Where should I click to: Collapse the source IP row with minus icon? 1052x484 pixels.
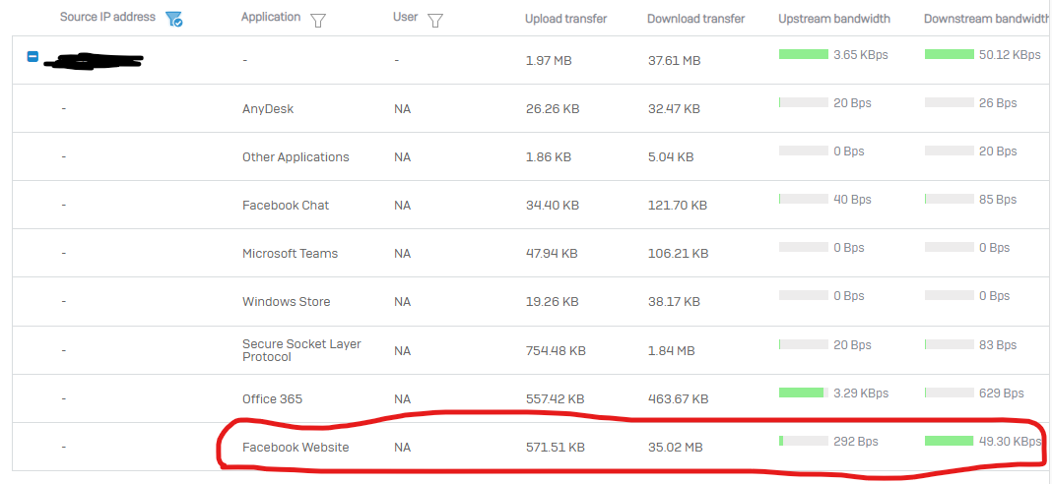33,57
